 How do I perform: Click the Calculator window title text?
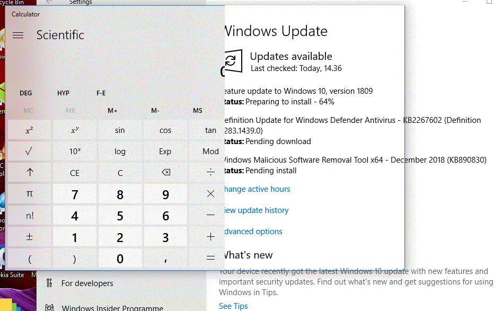coord(25,14)
